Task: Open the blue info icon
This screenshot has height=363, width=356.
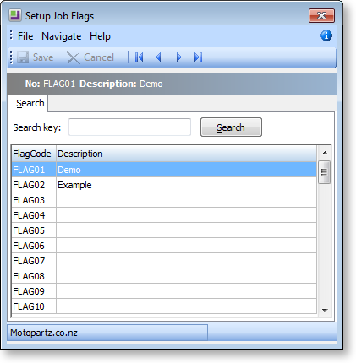Action: (x=326, y=35)
